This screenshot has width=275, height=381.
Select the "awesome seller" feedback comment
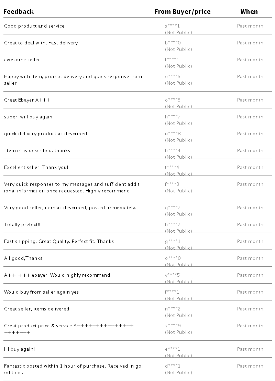(22, 60)
